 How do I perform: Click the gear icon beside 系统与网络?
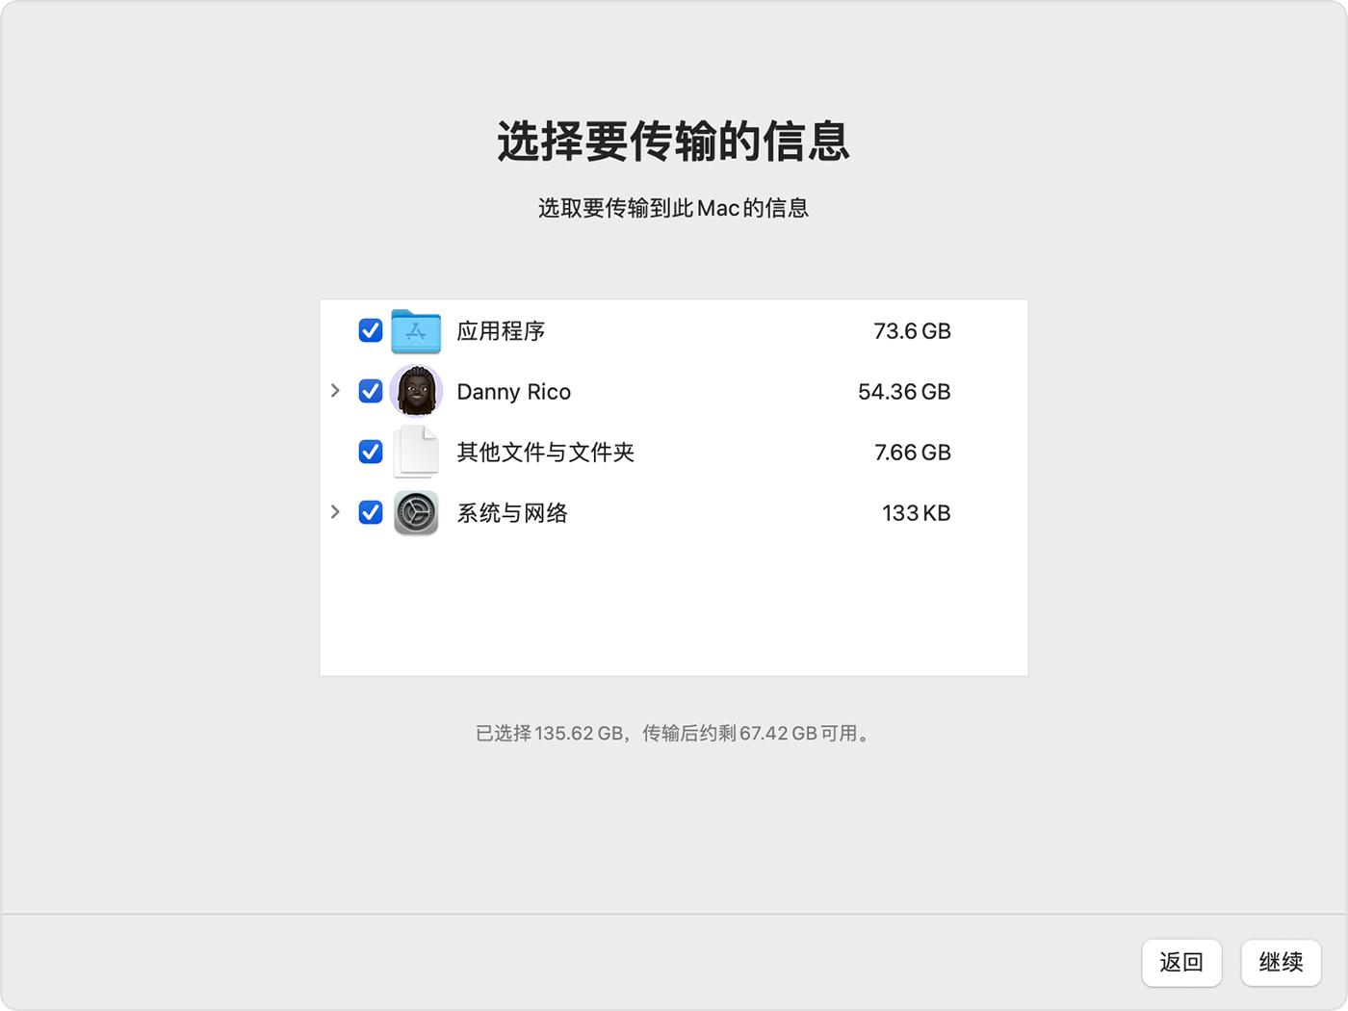416,512
